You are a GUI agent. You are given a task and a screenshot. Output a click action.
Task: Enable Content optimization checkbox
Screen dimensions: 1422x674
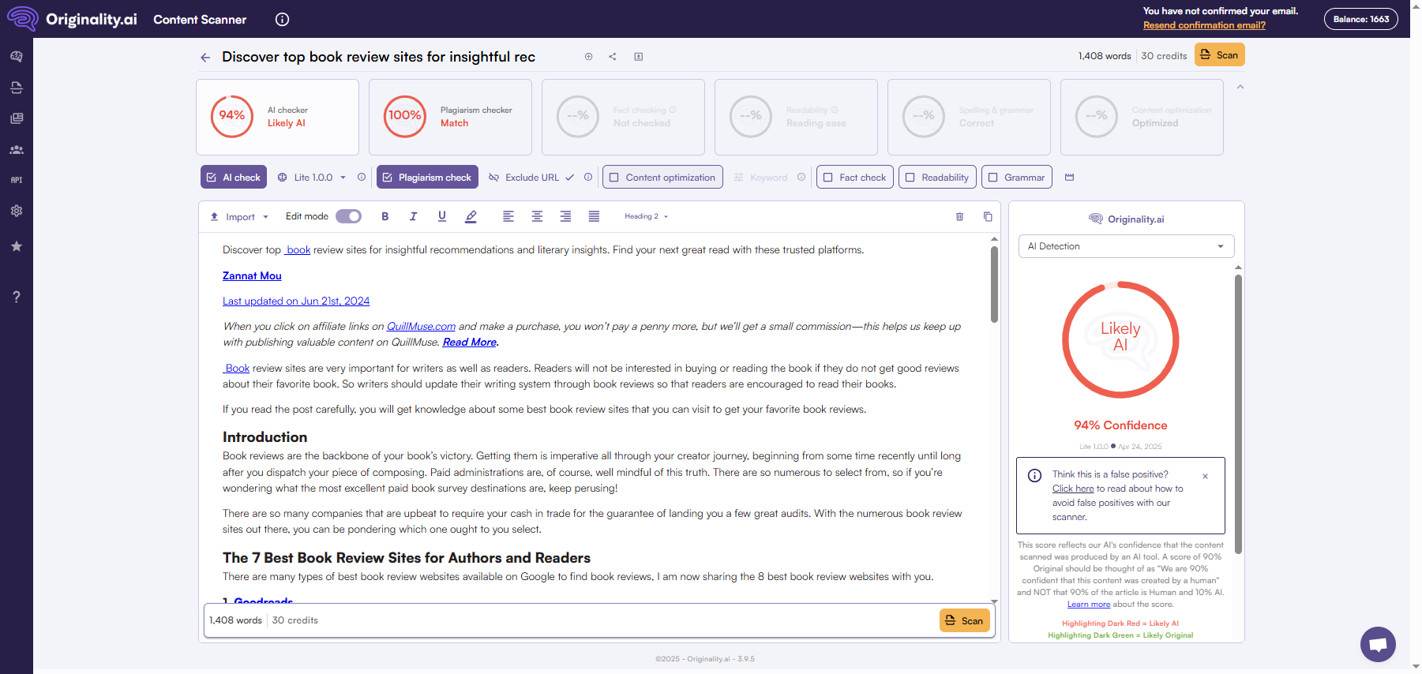tap(662, 177)
